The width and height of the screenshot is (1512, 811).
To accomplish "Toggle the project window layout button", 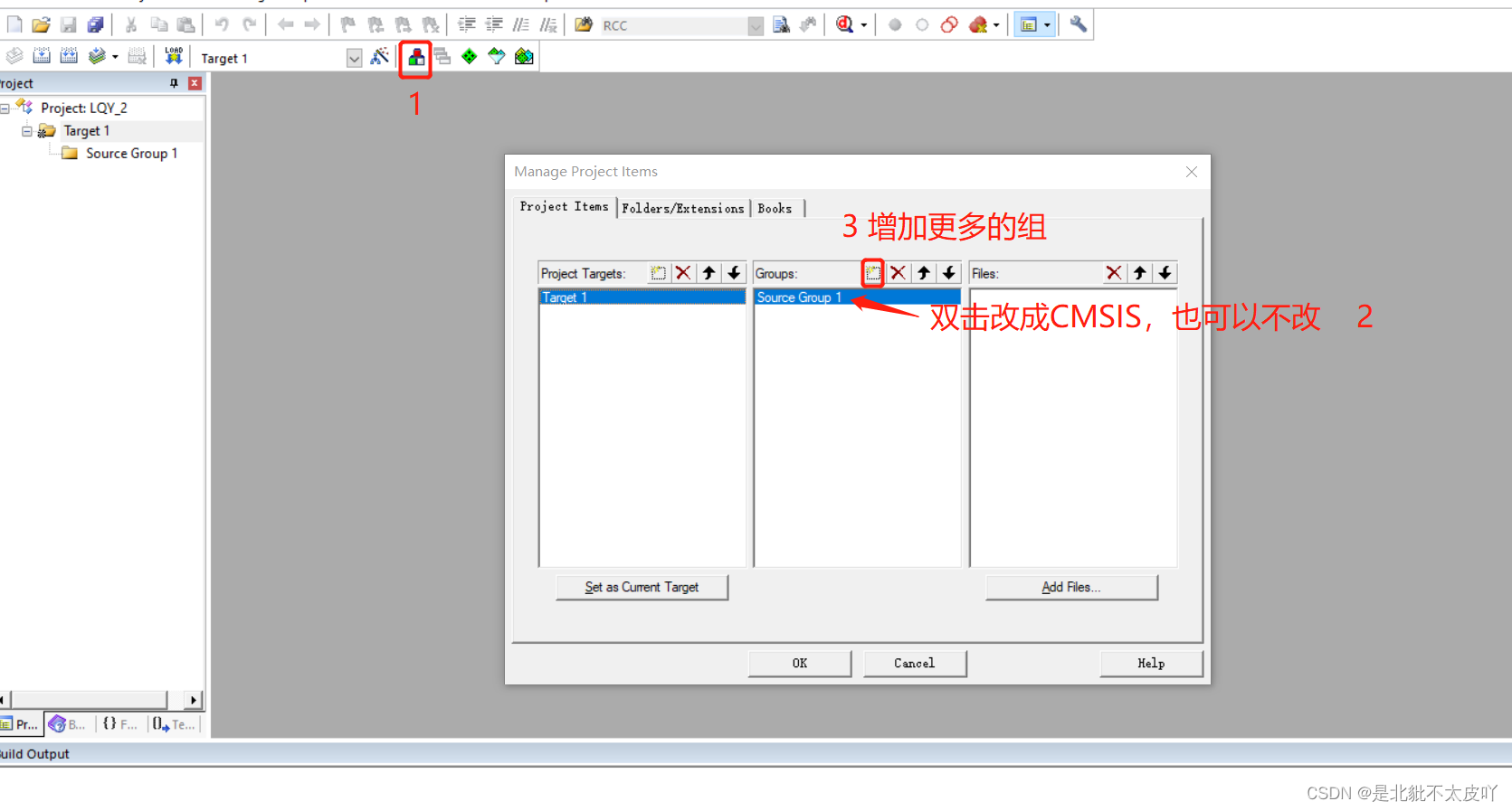I will point(1029,24).
